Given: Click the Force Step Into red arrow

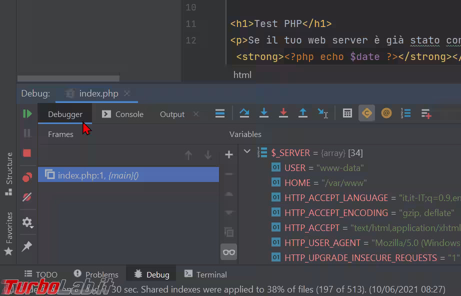Looking at the screenshot, I should (x=283, y=113).
